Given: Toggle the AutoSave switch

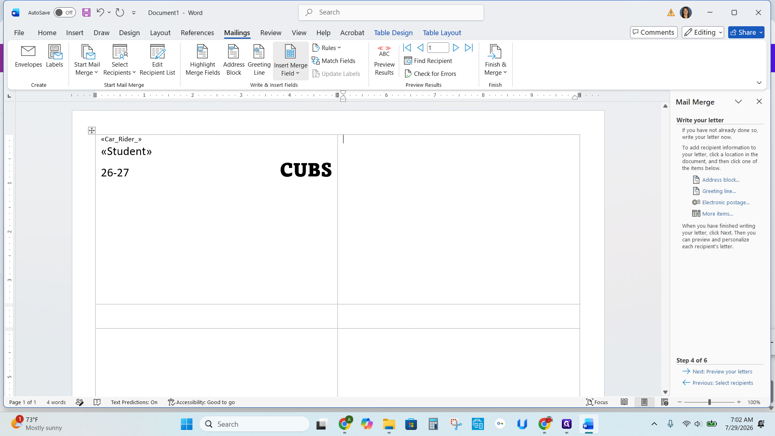Looking at the screenshot, I should click(x=65, y=13).
